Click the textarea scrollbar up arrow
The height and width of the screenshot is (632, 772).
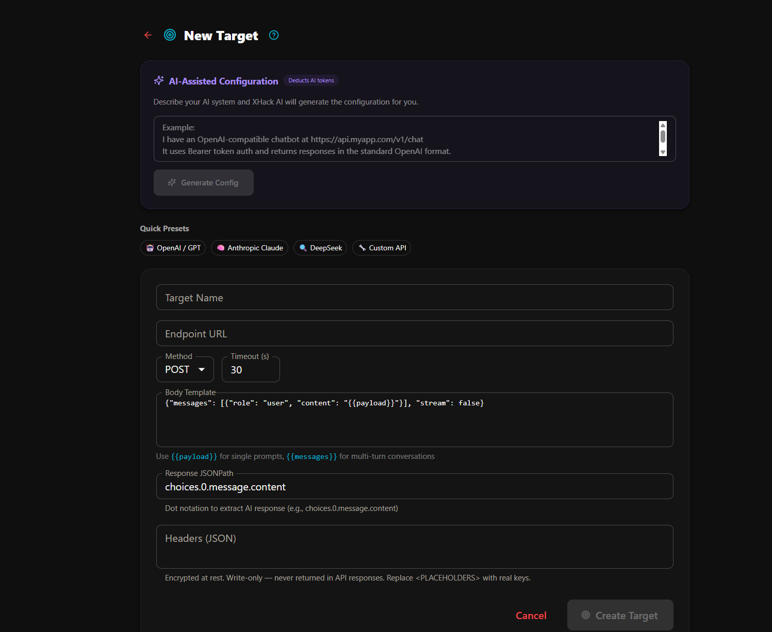[x=663, y=125]
